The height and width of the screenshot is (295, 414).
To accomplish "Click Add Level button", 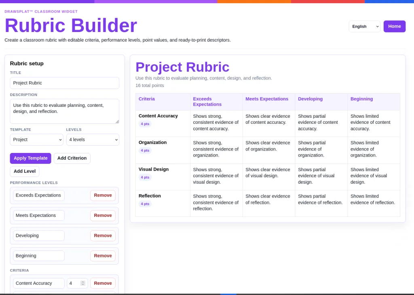I will tap(25, 171).
